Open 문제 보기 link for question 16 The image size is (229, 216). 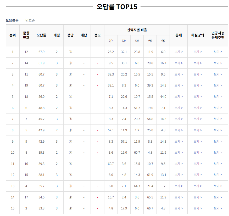click(178, 164)
